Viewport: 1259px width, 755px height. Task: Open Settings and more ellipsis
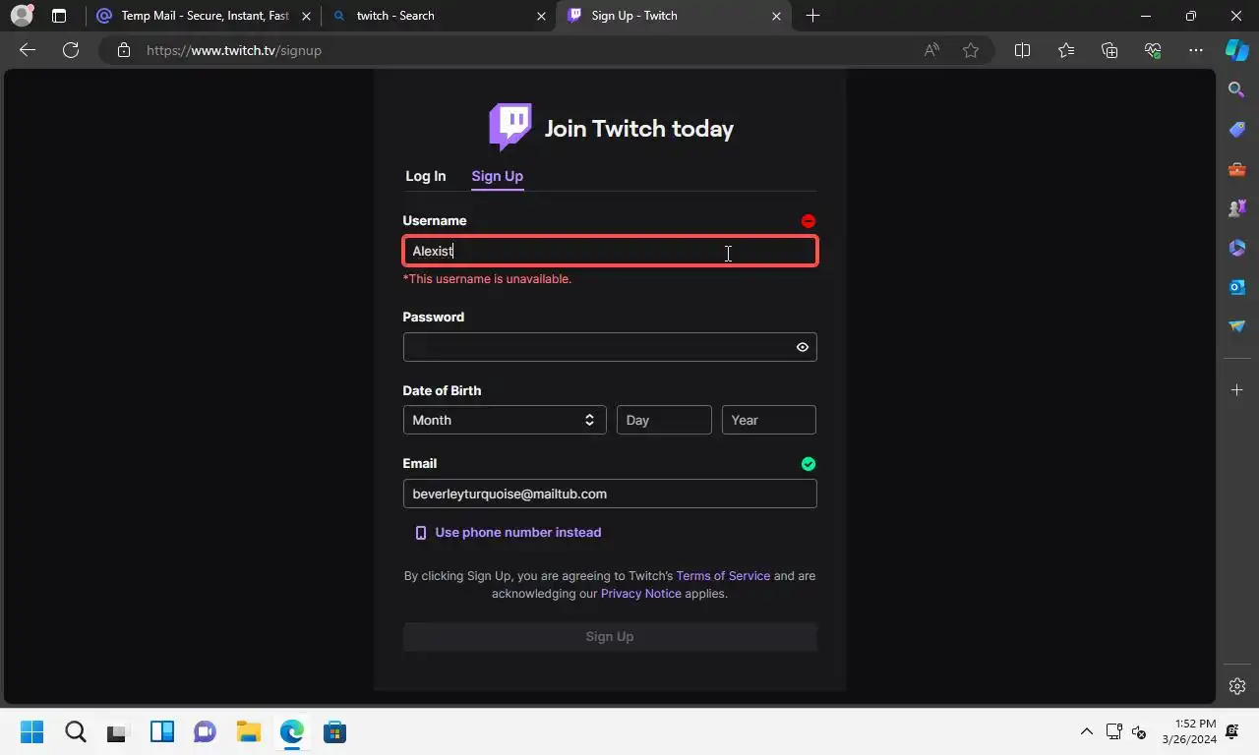tap(1196, 50)
